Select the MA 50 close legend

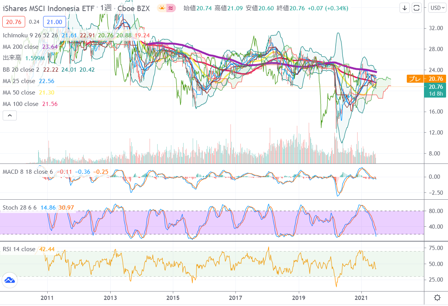[19, 93]
